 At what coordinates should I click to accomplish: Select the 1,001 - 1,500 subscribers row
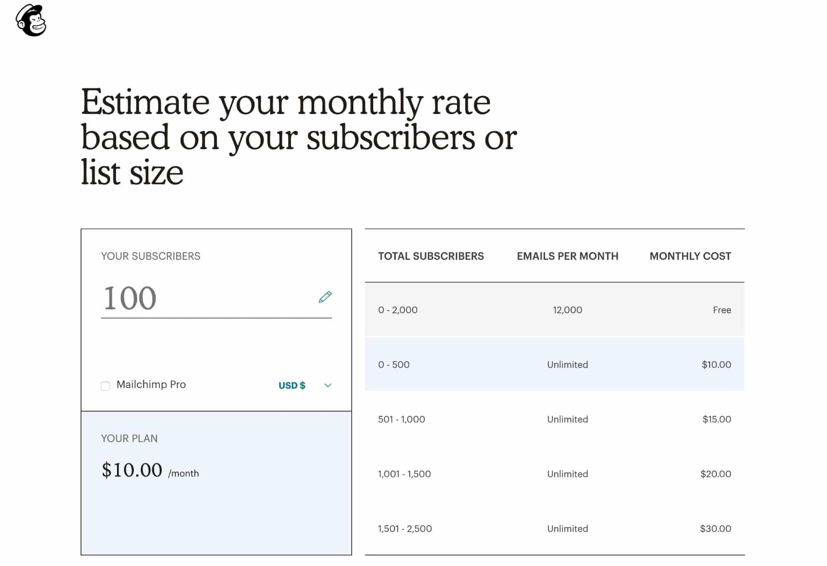pyautogui.click(x=554, y=474)
